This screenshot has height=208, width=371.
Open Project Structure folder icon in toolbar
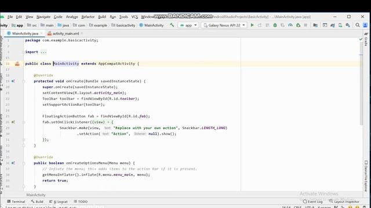(x=315, y=25)
